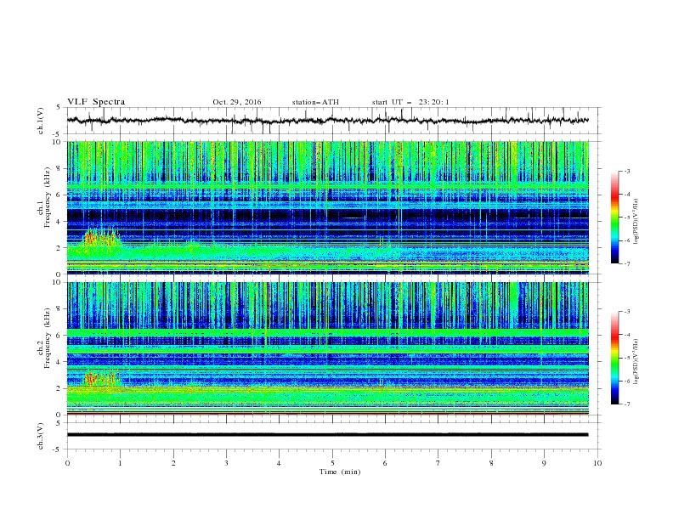Click time-axis tick label "9"
The height and width of the screenshot is (520, 673).
click(544, 463)
